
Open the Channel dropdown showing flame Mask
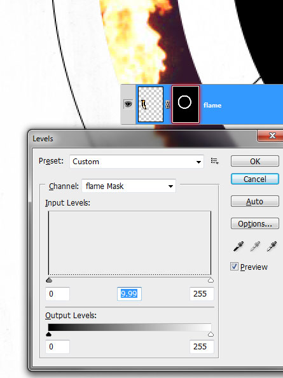[x=129, y=186]
